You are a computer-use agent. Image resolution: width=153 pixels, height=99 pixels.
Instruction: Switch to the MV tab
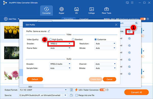[x=76, y=10]
